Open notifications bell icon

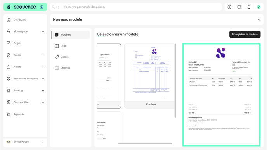(249, 7)
